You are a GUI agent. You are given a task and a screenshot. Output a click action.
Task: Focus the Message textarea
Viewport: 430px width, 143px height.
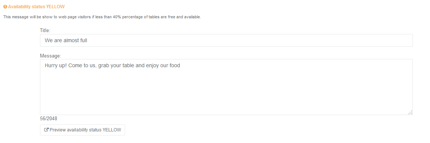226,87
